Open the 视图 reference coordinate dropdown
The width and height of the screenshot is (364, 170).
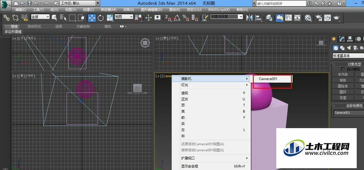(124, 17)
